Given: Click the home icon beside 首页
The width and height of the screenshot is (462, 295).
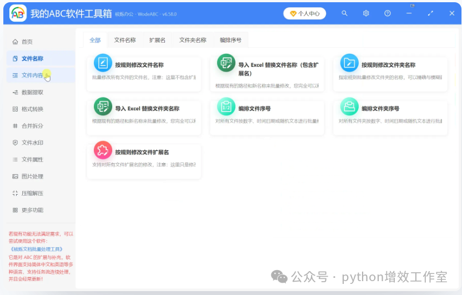Looking at the screenshot, I should click(x=15, y=42).
